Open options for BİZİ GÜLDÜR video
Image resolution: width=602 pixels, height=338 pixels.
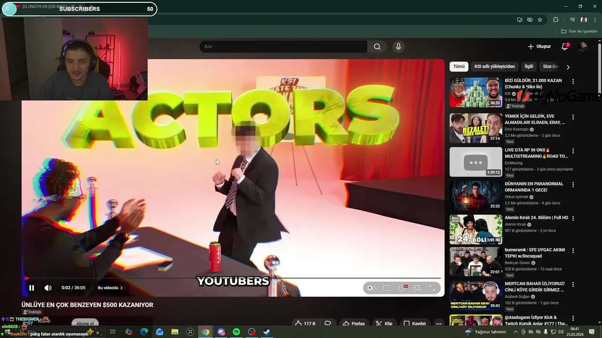pos(573,81)
